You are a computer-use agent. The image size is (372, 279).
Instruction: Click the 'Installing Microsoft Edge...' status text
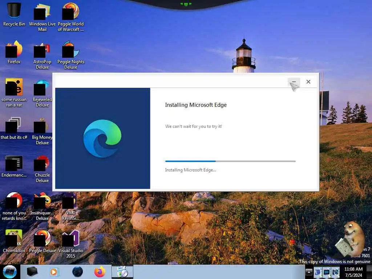click(x=190, y=170)
